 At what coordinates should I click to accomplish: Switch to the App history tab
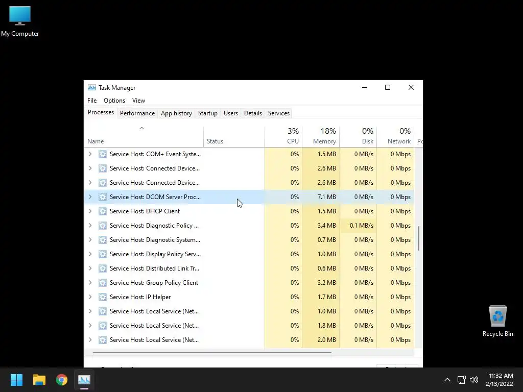[x=176, y=113]
